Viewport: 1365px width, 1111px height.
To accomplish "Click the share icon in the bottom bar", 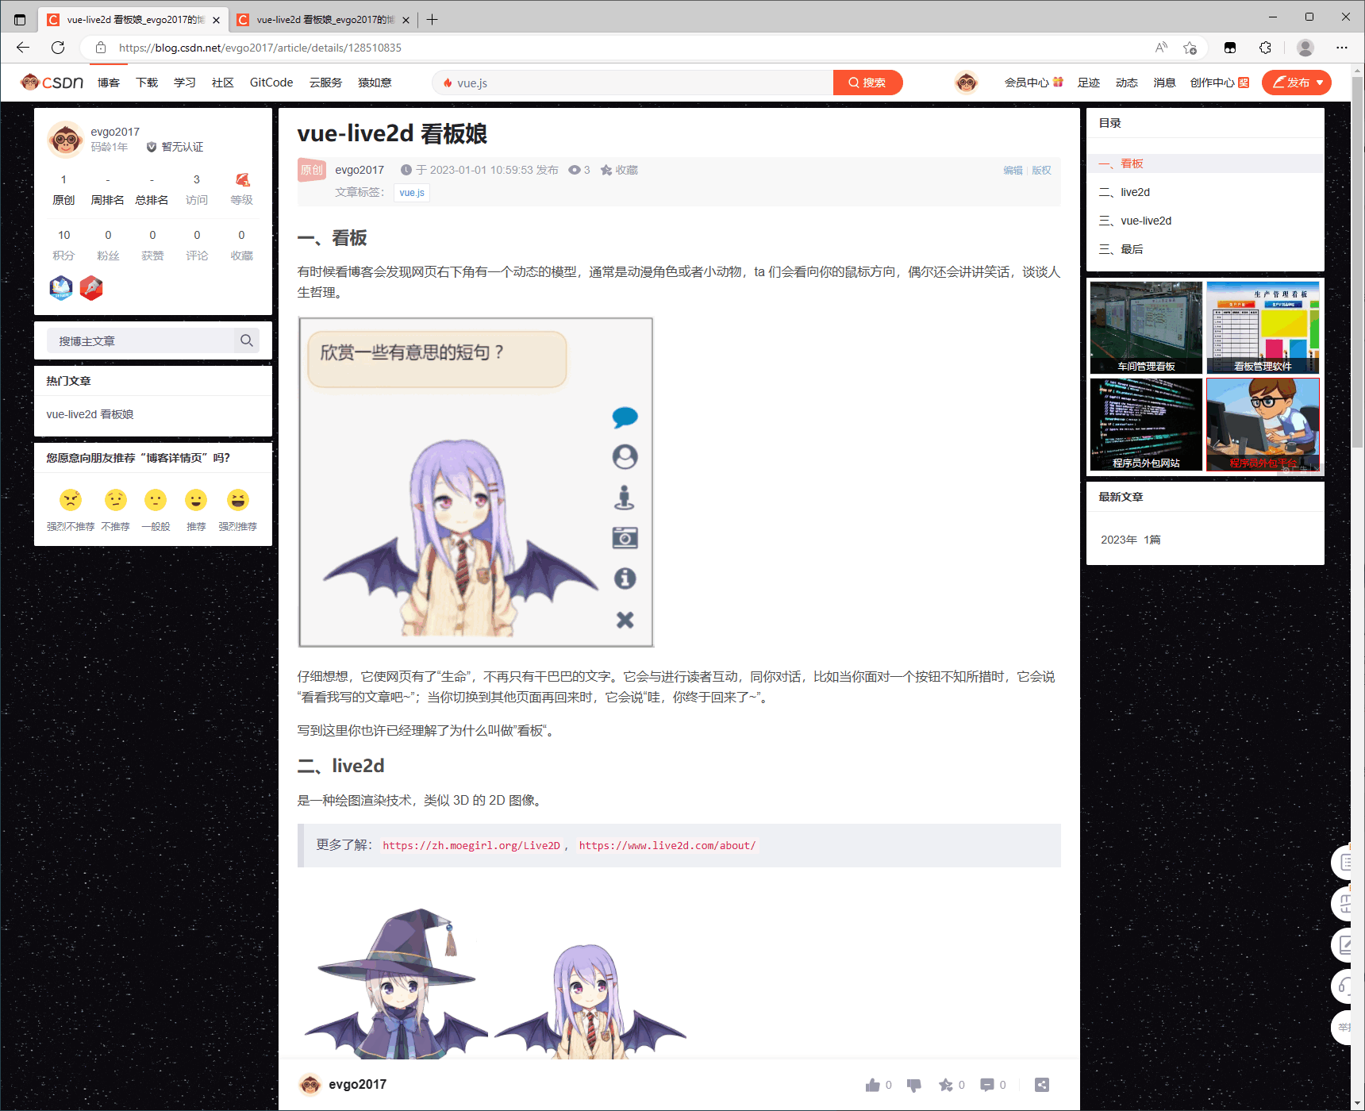I will 1042,1085.
